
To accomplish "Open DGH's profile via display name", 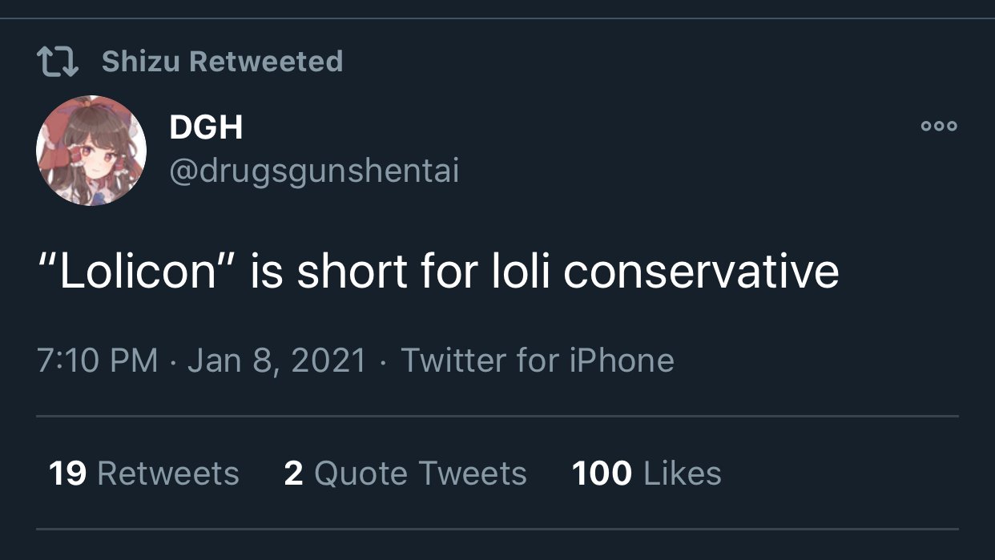I will click(205, 127).
